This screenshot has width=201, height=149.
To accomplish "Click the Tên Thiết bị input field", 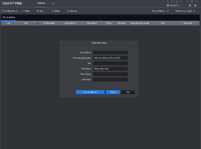I will 110,53.
